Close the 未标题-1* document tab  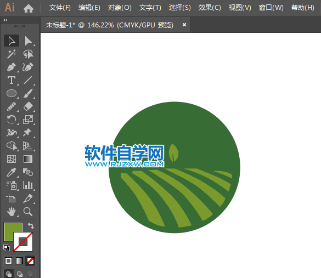(x=184, y=25)
